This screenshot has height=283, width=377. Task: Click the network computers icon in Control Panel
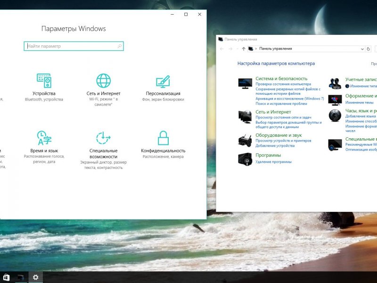point(245,117)
